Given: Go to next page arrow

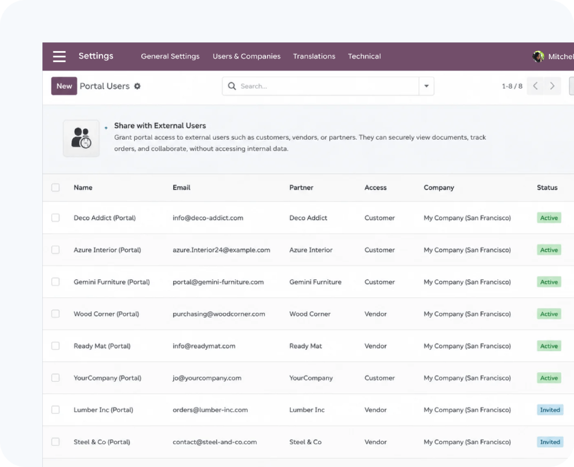Looking at the screenshot, I should 553,86.
